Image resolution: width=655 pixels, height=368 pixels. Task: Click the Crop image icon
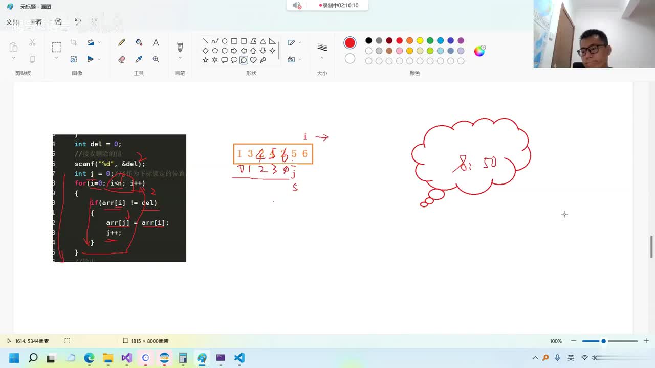click(x=74, y=42)
